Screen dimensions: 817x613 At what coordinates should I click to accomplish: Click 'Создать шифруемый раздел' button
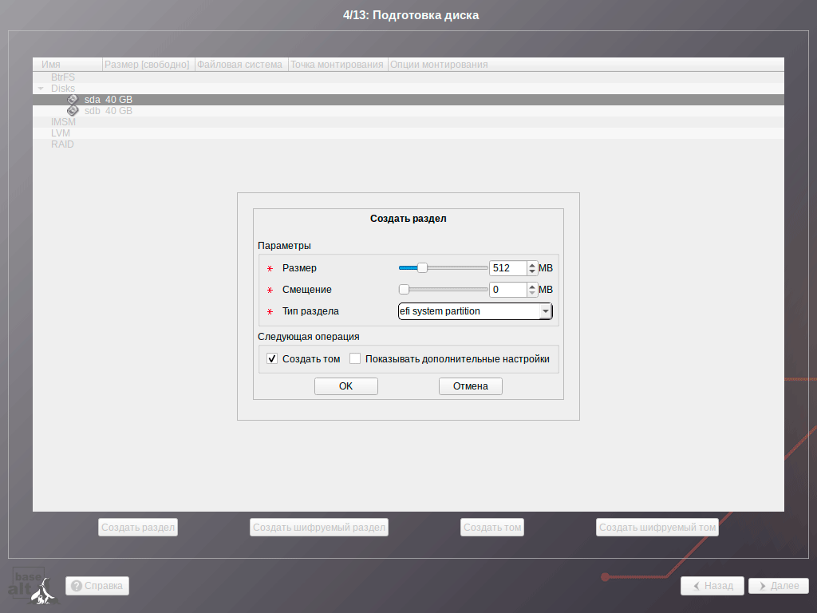(x=319, y=527)
